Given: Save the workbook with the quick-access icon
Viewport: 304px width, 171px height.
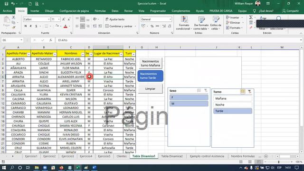Looking at the screenshot, I should click(6, 4).
